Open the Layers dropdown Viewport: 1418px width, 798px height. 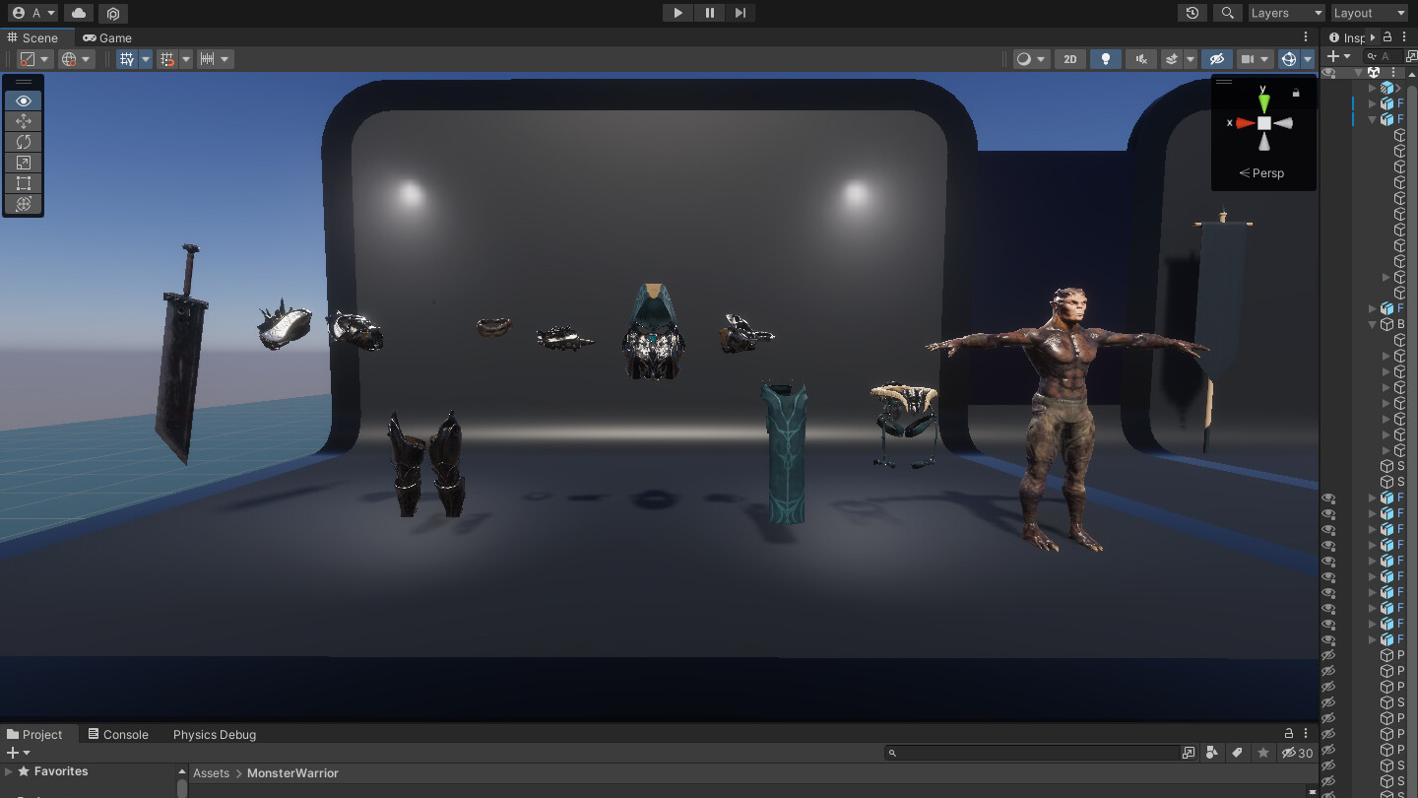[1286, 13]
